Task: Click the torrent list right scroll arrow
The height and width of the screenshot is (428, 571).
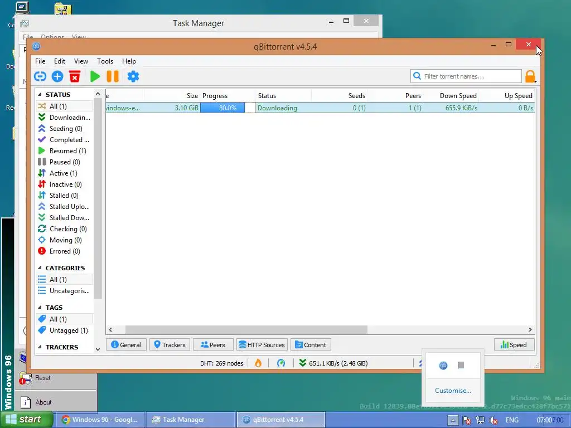Action: [530, 330]
